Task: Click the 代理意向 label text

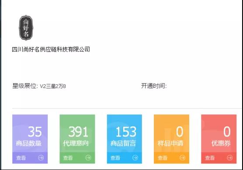Action: [76, 143]
